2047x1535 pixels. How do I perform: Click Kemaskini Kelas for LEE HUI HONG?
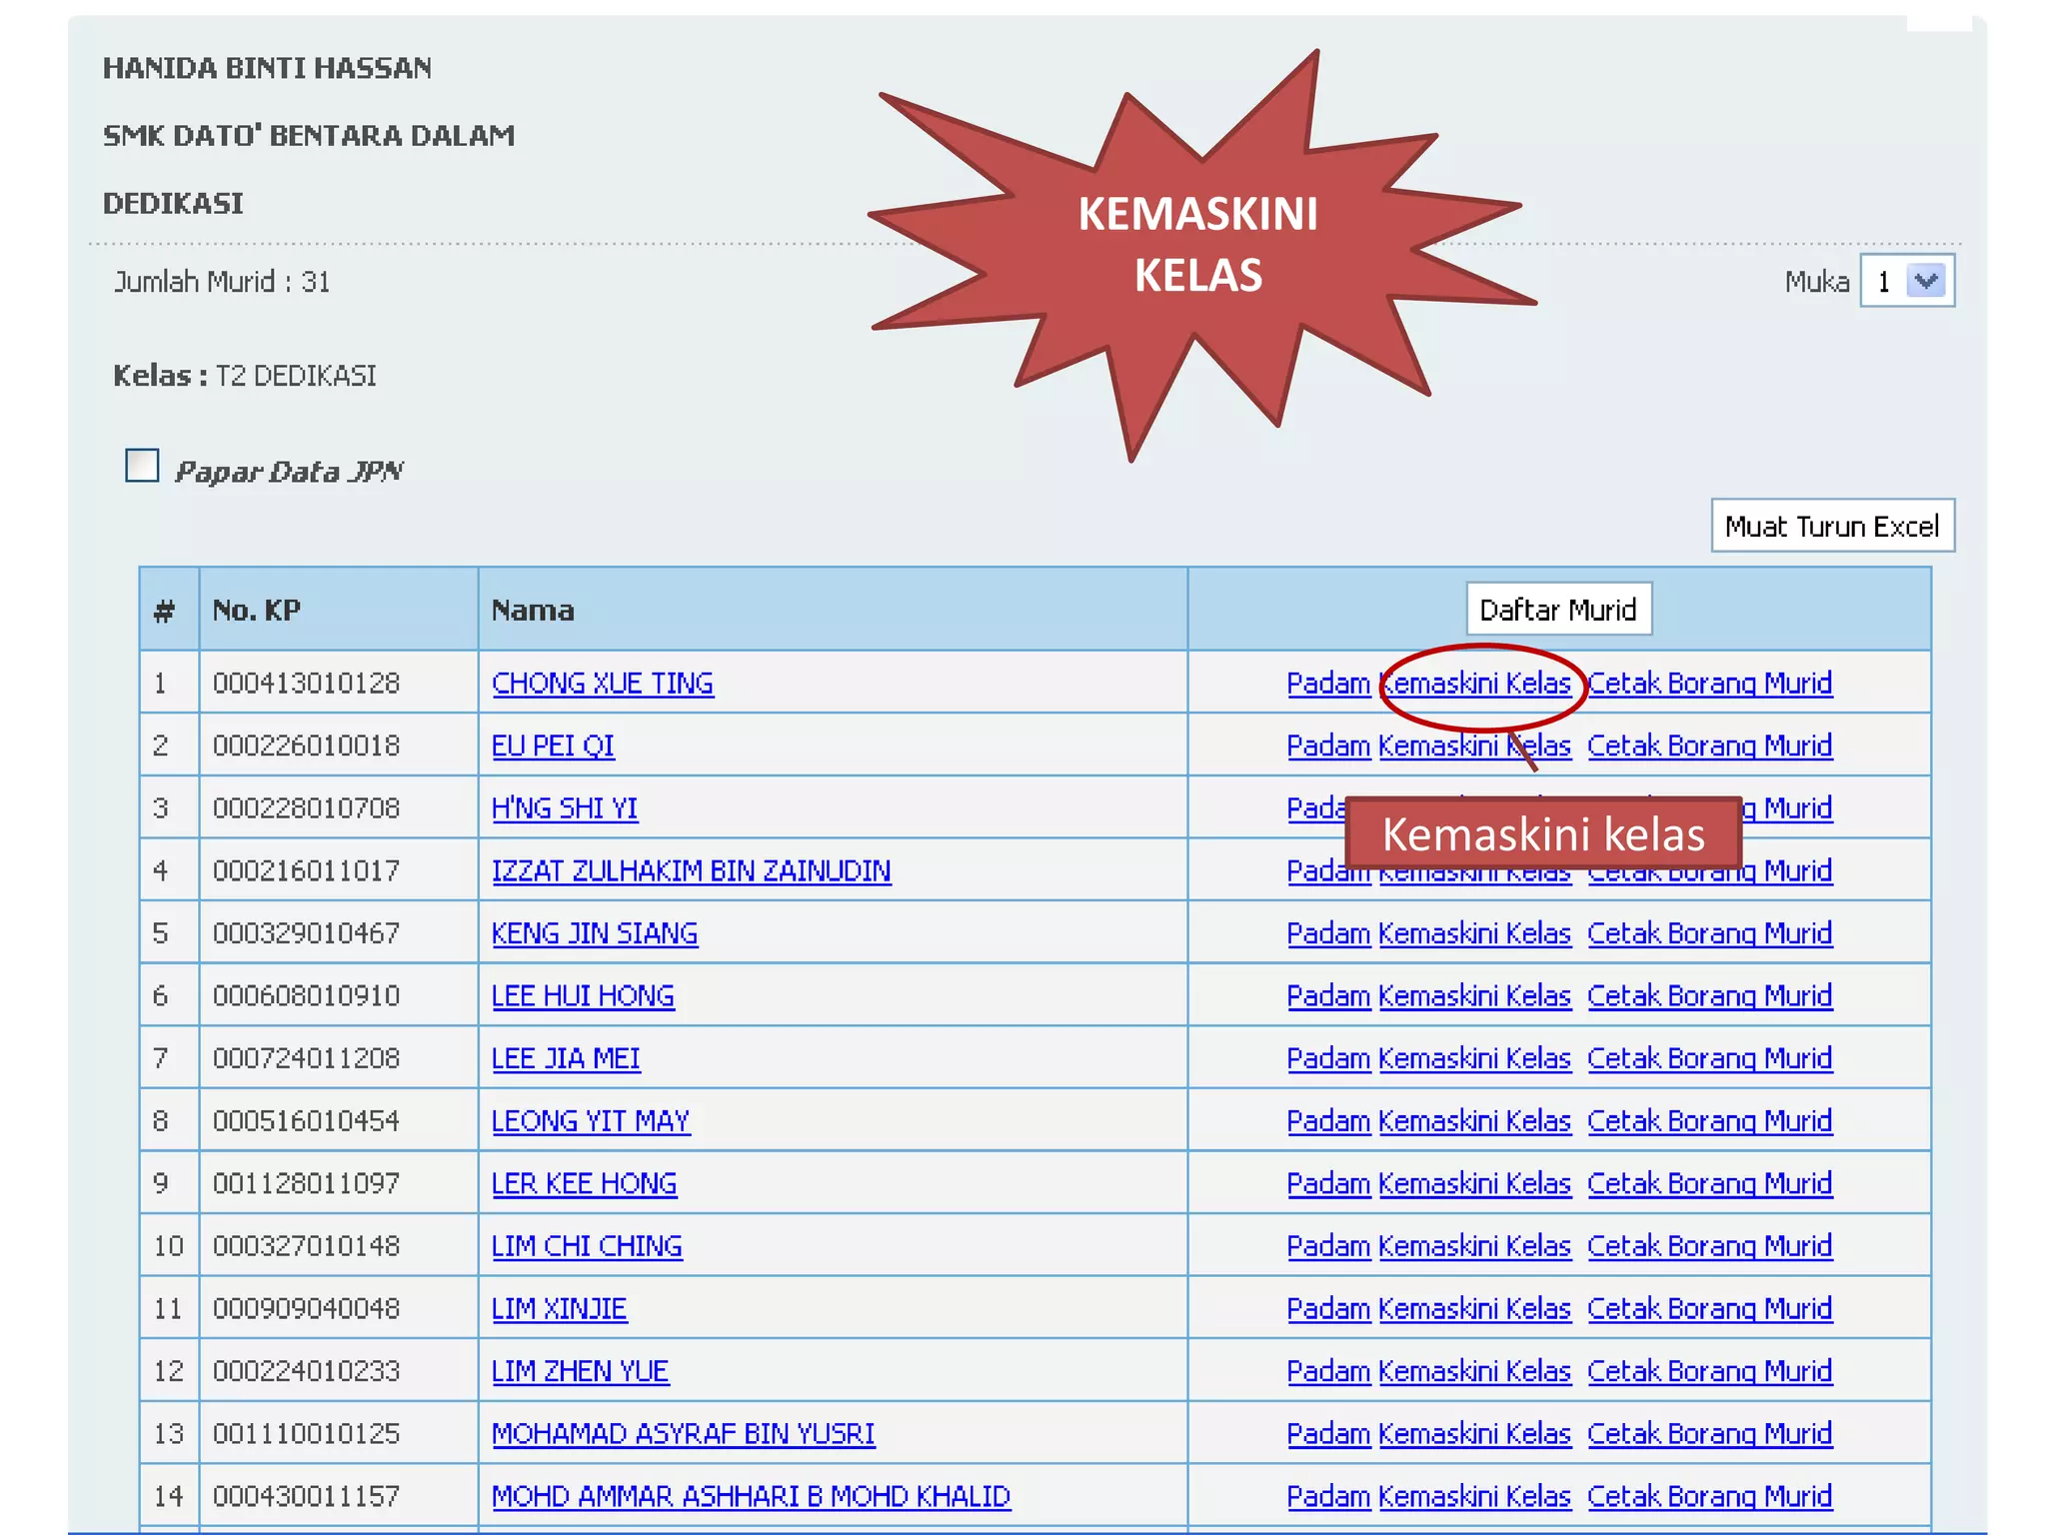point(1474,996)
